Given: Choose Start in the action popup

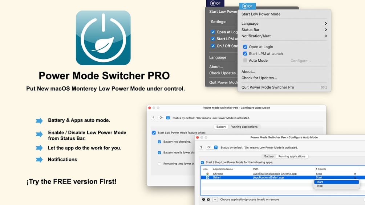Looking at the screenshot, I should click(336, 182).
